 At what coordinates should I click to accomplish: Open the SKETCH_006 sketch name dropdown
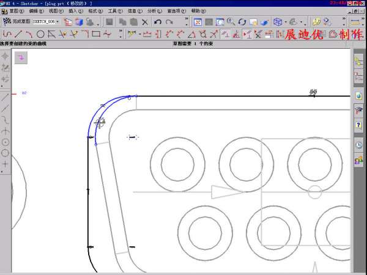click(x=57, y=22)
